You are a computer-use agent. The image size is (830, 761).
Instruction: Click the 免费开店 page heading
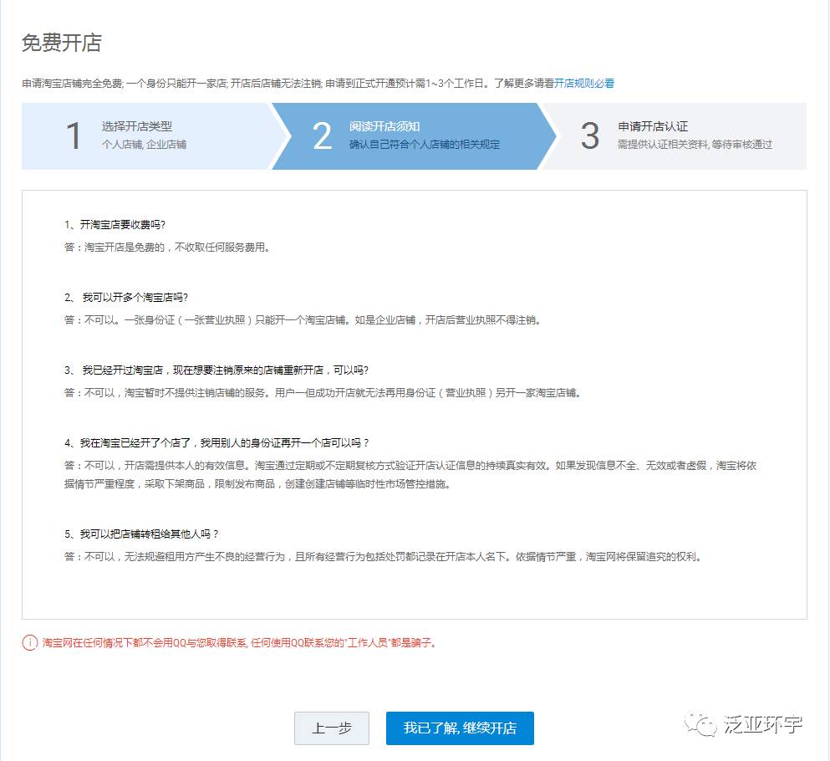(x=62, y=43)
